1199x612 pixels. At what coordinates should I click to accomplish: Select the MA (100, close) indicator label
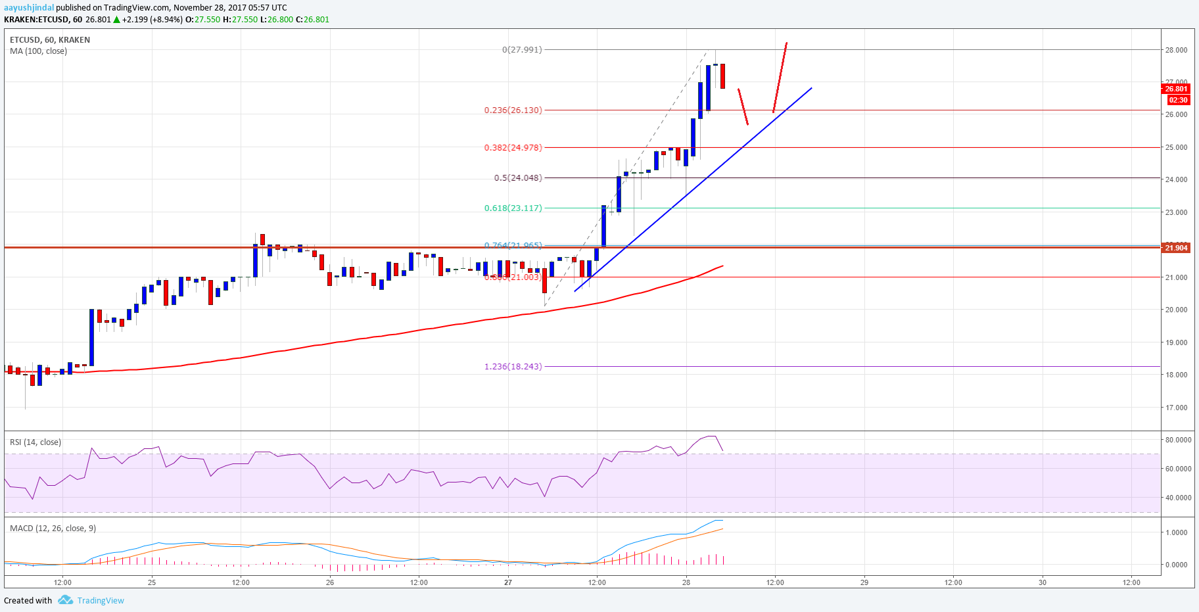pyautogui.click(x=38, y=51)
